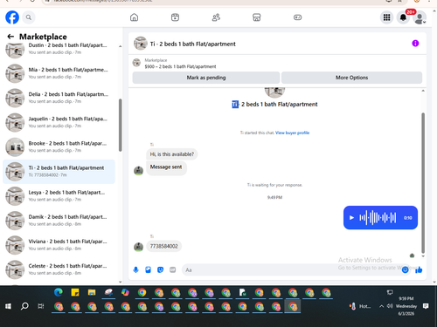Screen dimensions: 437x327
Task: Choose a GIF icon
Action: pyautogui.click(x=173, y=270)
